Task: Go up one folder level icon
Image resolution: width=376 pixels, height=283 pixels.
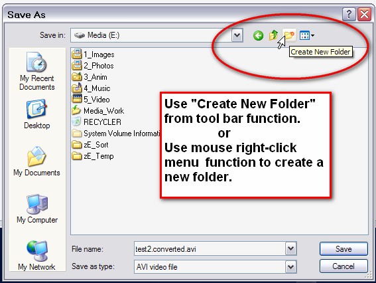Action: click(x=273, y=36)
